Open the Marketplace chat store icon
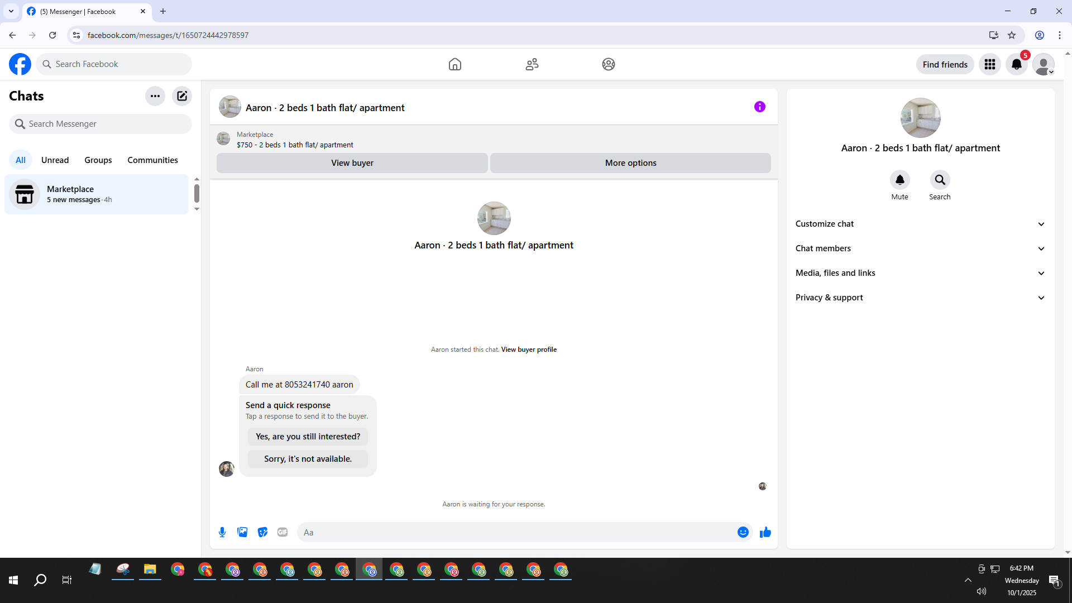This screenshot has height=603, width=1072. (25, 194)
